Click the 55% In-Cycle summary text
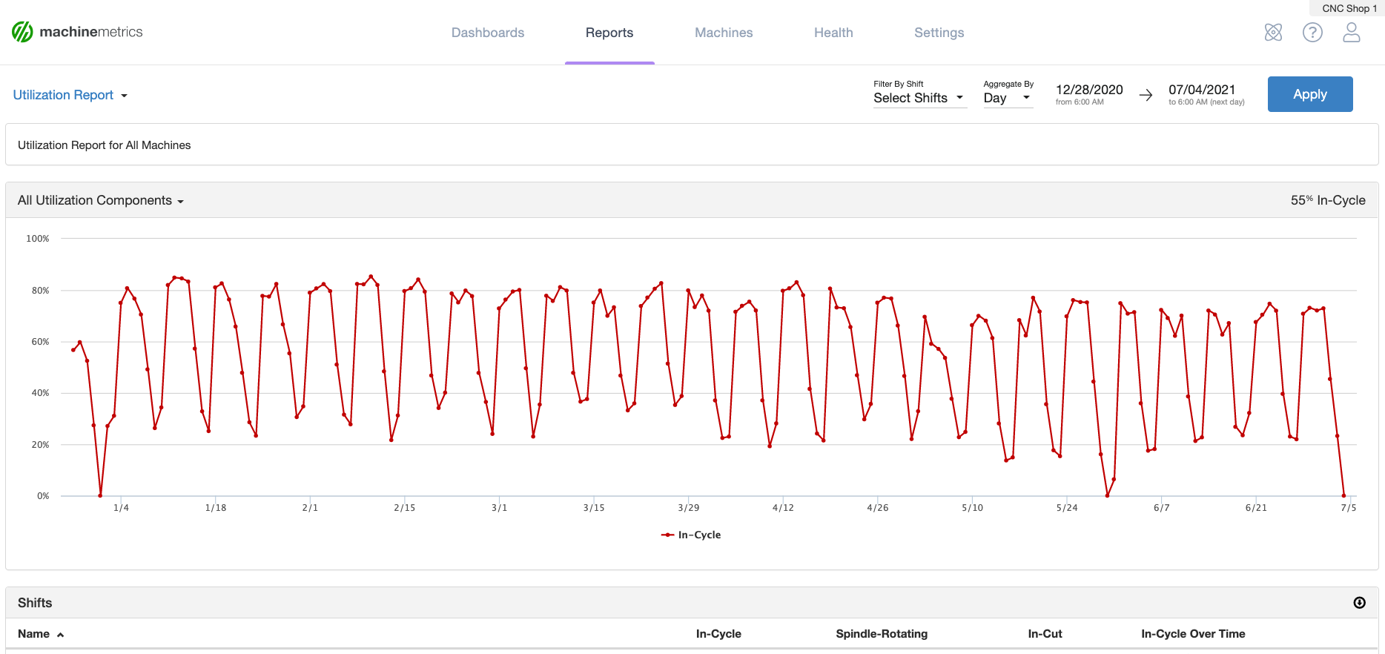Image resolution: width=1385 pixels, height=654 pixels. pyautogui.click(x=1328, y=200)
